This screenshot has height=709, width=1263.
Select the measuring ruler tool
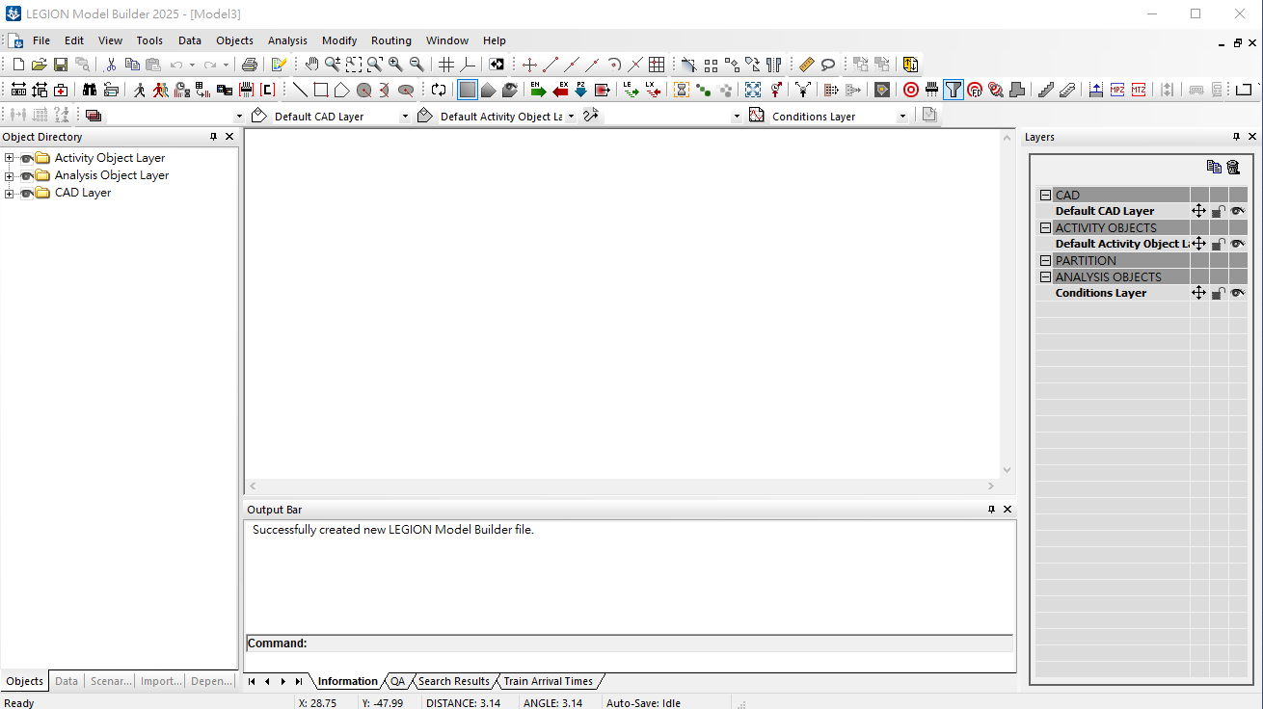click(x=807, y=65)
